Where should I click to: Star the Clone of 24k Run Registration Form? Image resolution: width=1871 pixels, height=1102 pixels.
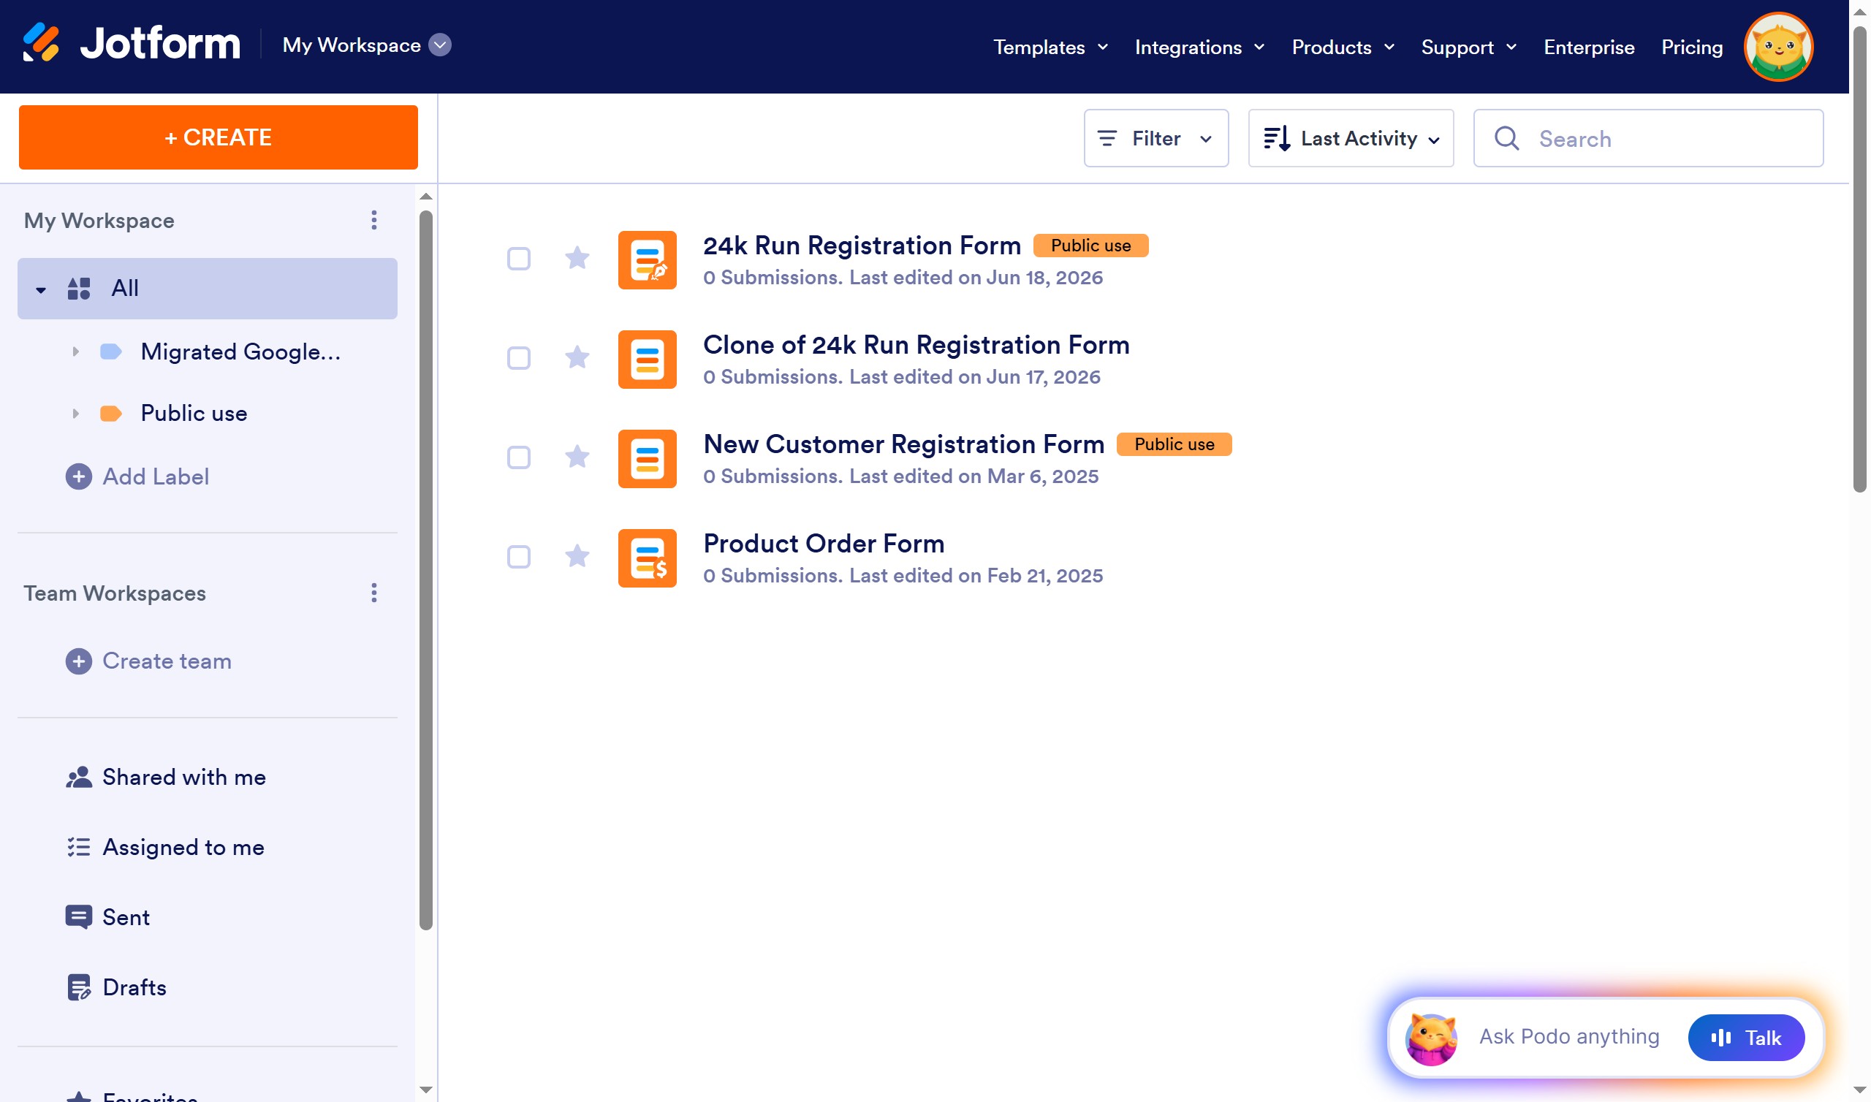tap(577, 358)
